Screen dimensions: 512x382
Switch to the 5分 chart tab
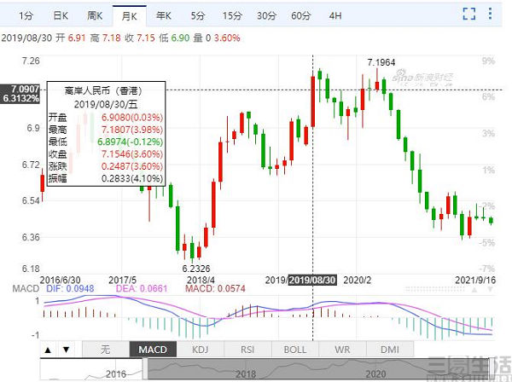[x=198, y=15]
